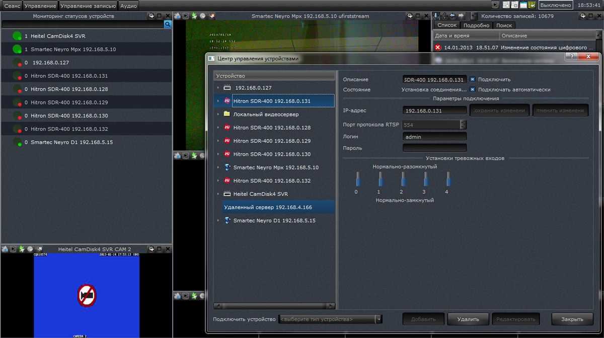Image resolution: width=604 pixels, height=338 pixels.
Task: Click the play icon in top-right toolbar
Action: 495,5
